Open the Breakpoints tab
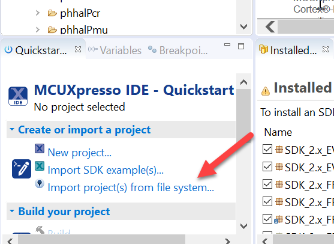 pos(178,50)
